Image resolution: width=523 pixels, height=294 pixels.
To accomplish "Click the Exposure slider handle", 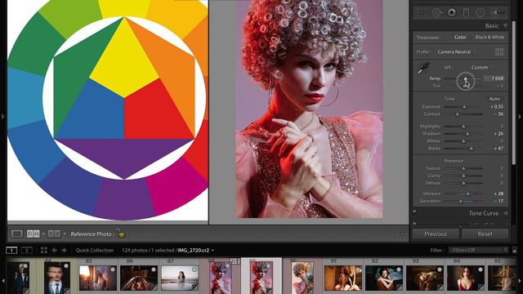I will [464, 107].
